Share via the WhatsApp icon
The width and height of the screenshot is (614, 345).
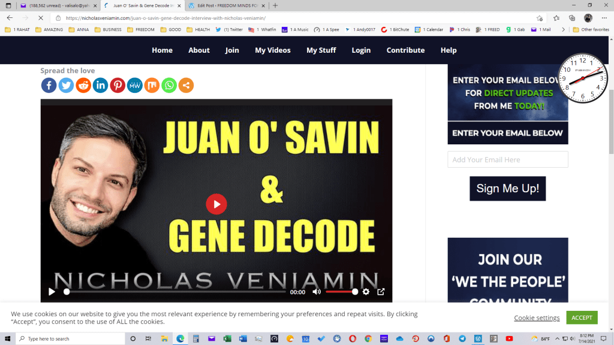(x=169, y=86)
